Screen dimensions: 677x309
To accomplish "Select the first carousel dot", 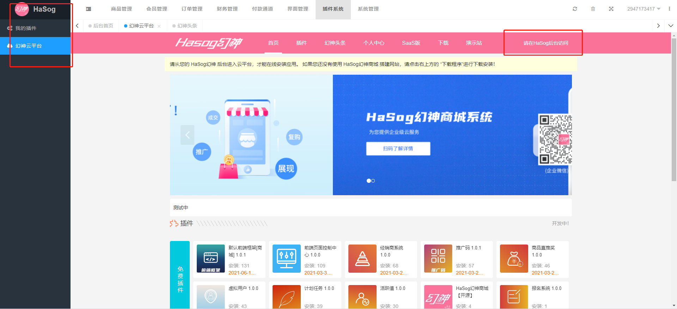I will coord(369,181).
